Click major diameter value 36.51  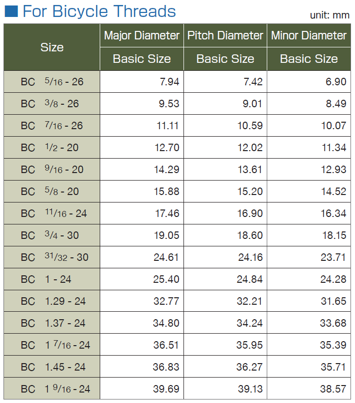pos(167,345)
